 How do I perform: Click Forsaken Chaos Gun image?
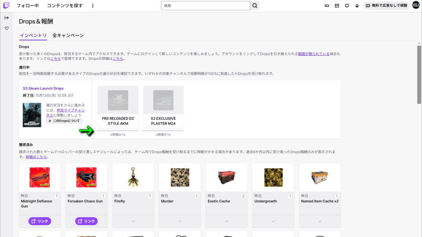pyautogui.click(x=87, y=177)
